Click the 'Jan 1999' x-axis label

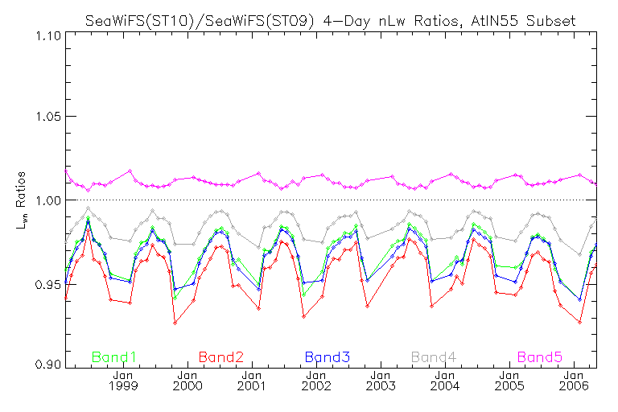click(123, 381)
